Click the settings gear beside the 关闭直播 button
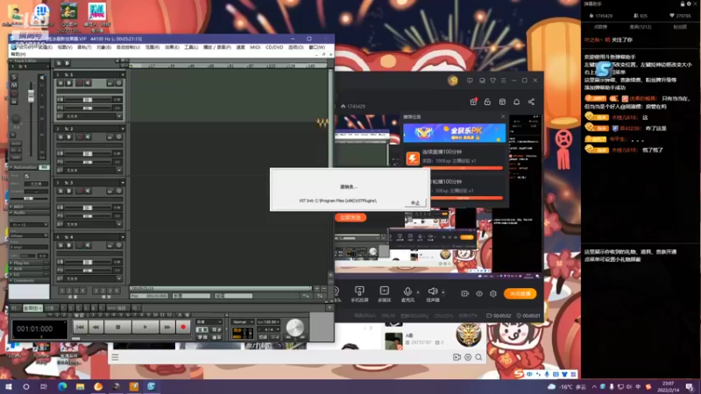This screenshot has height=394, width=701. [x=493, y=294]
